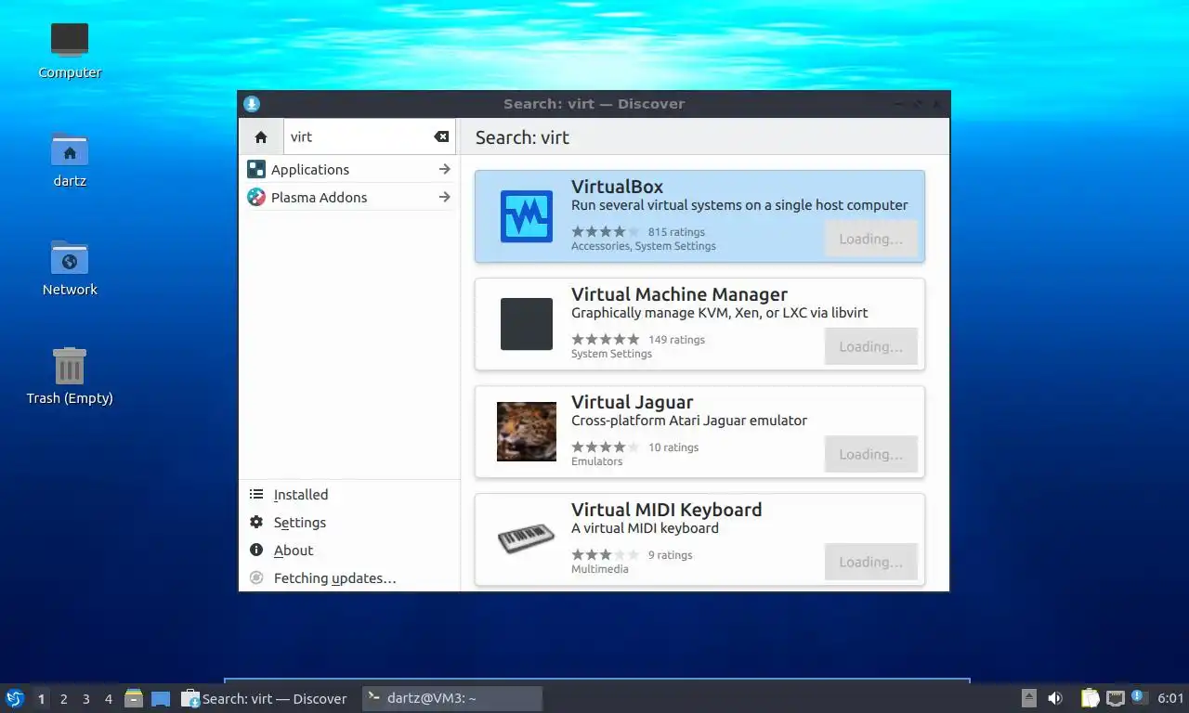Switch to the dartz@VM3 terminal window

tap(451, 698)
